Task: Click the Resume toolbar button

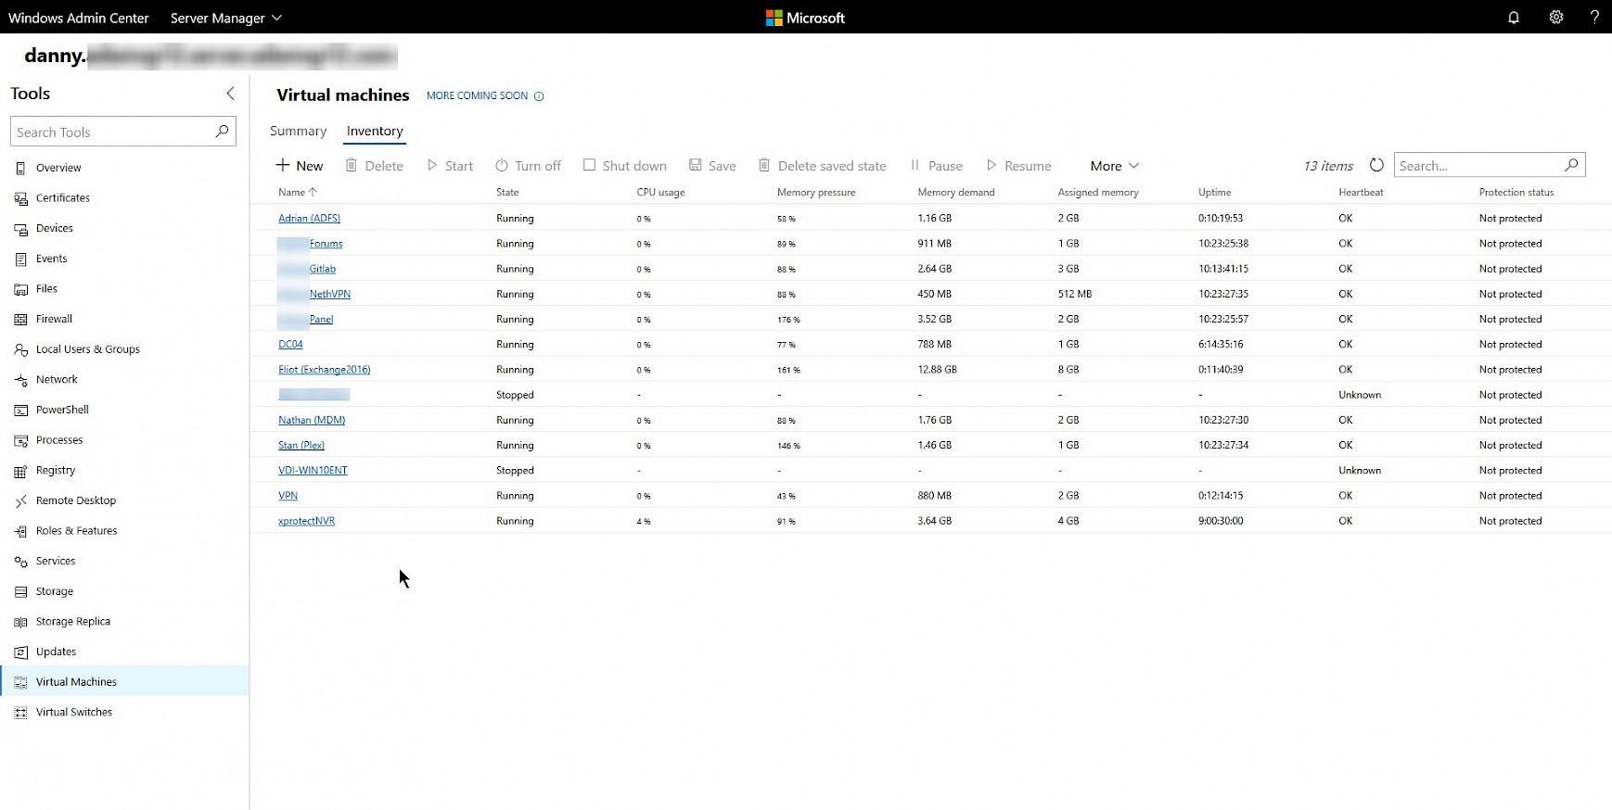Action: click(1018, 166)
